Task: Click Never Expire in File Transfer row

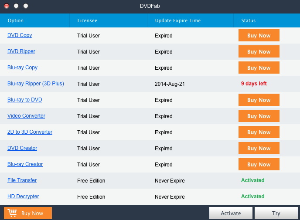Action: point(170,181)
